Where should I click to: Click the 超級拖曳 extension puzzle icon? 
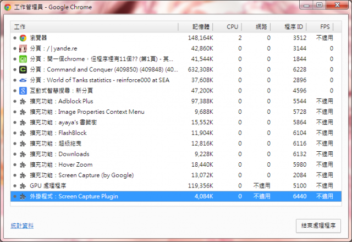pyautogui.click(x=23, y=144)
